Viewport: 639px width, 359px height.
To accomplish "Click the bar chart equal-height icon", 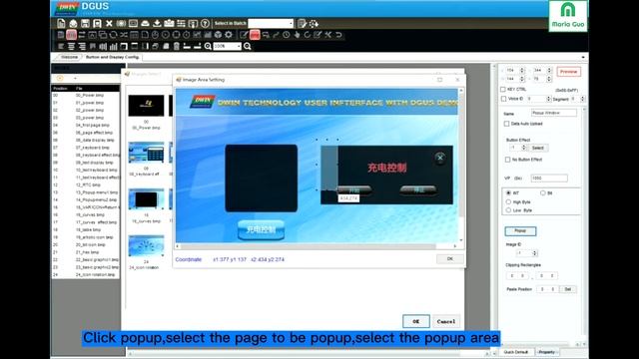I will click(113, 47).
